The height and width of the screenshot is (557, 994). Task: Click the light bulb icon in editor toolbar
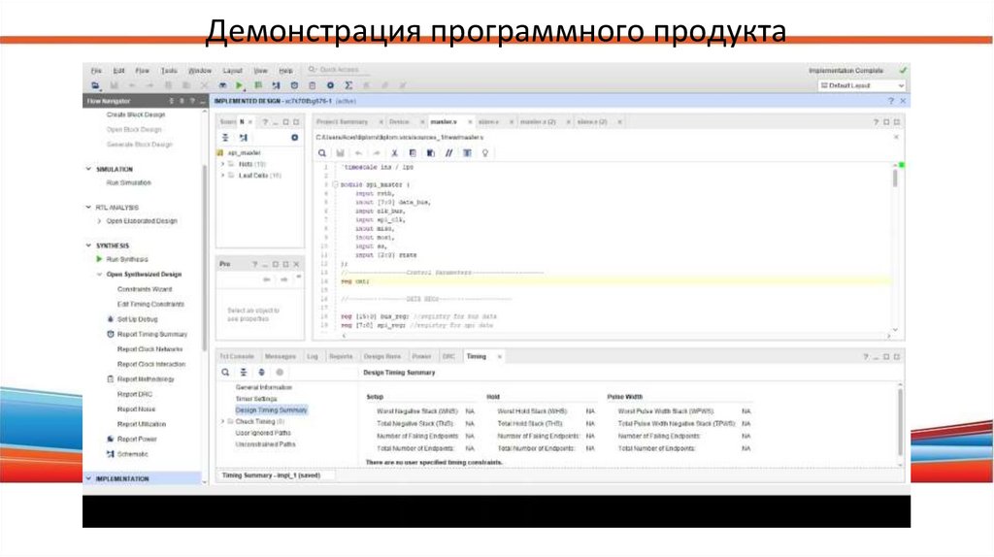pos(485,152)
